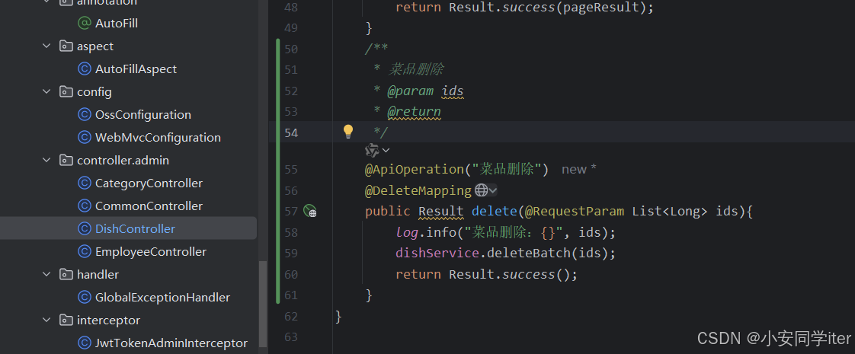Click the delete method name
The height and width of the screenshot is (354, 855).
494,212
